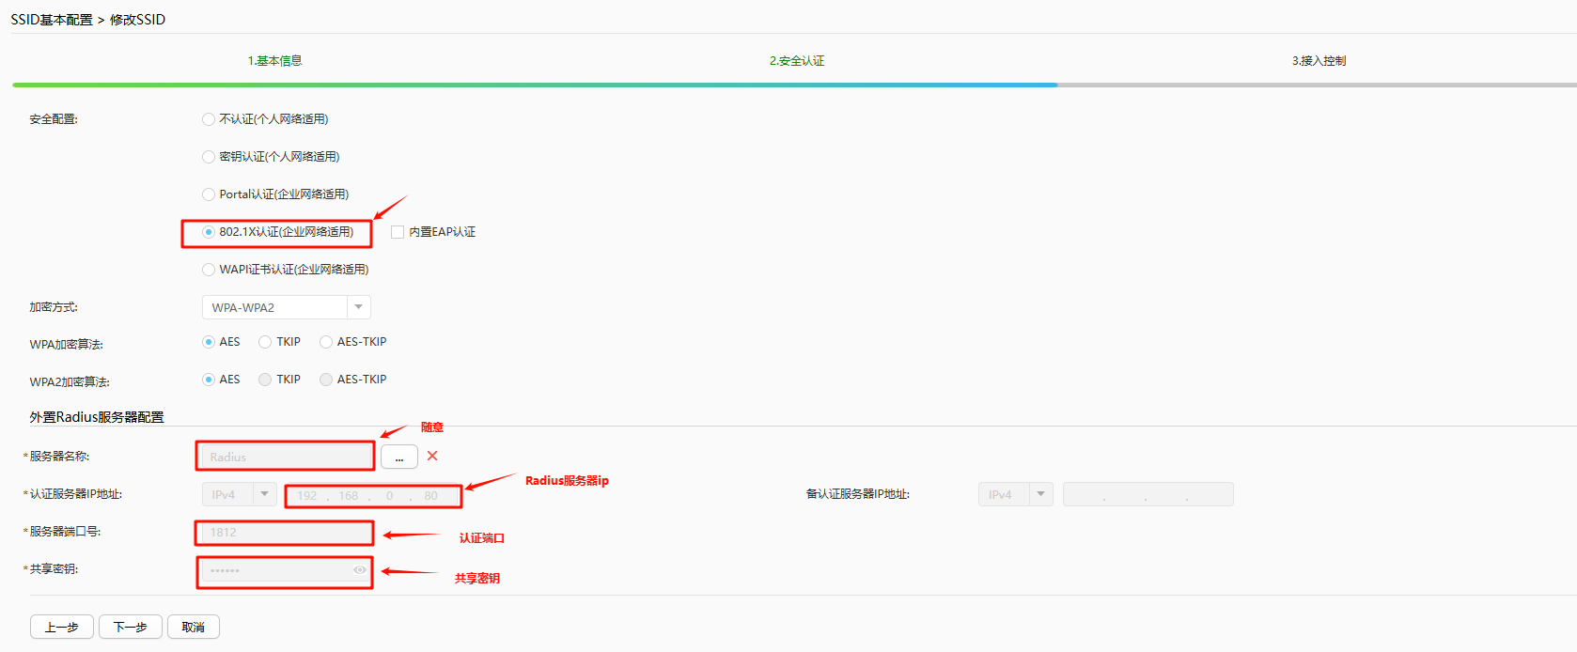This screenshot has width=1577, height=652.
Task: Click the 下一步 button
Action: pos(130,627)
